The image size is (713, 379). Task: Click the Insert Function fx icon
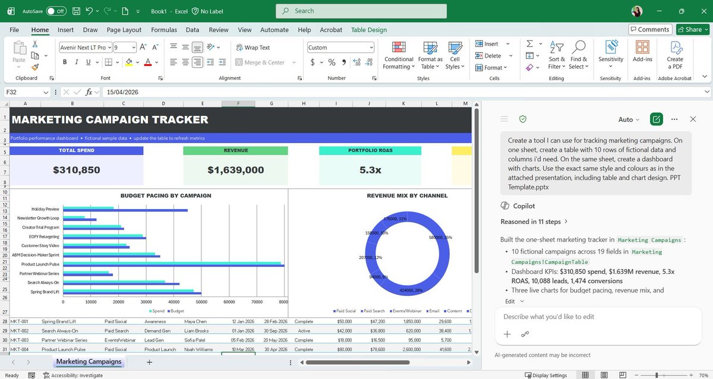click(89, 92)
